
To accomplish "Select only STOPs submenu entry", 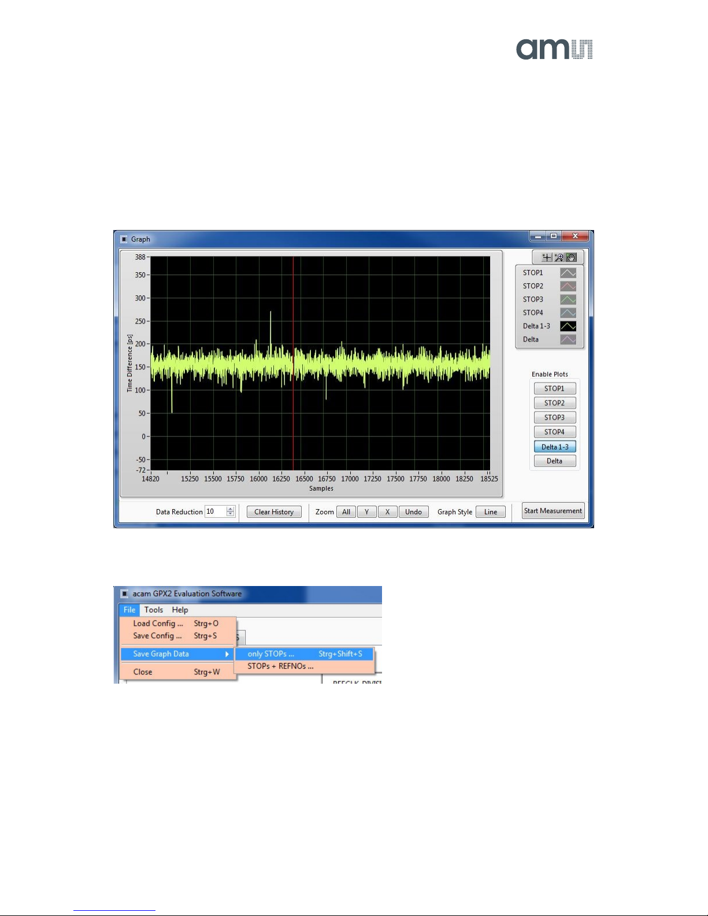I will point(305,654).
